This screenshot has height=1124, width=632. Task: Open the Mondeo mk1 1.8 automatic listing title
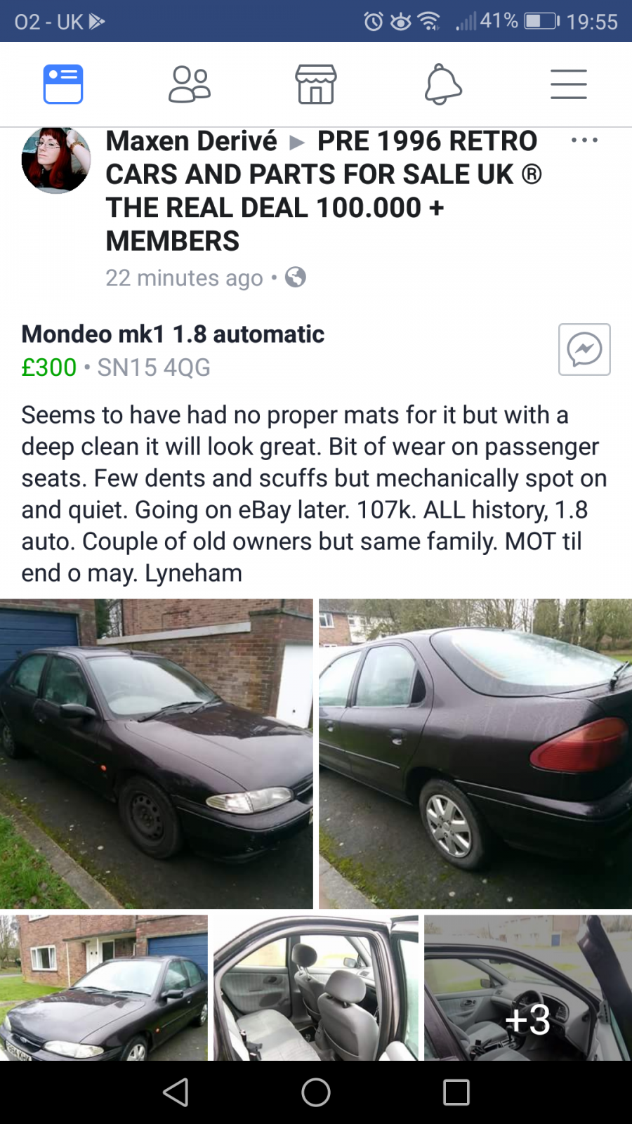pos(173,334)
